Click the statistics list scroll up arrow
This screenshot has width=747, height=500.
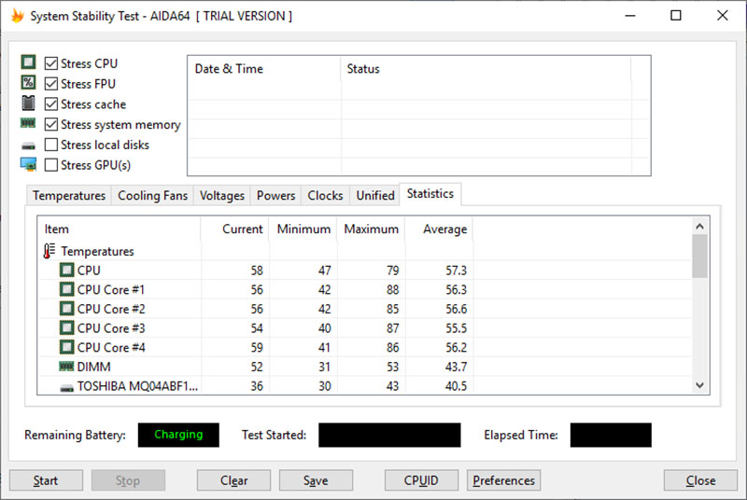coord(699,227)
